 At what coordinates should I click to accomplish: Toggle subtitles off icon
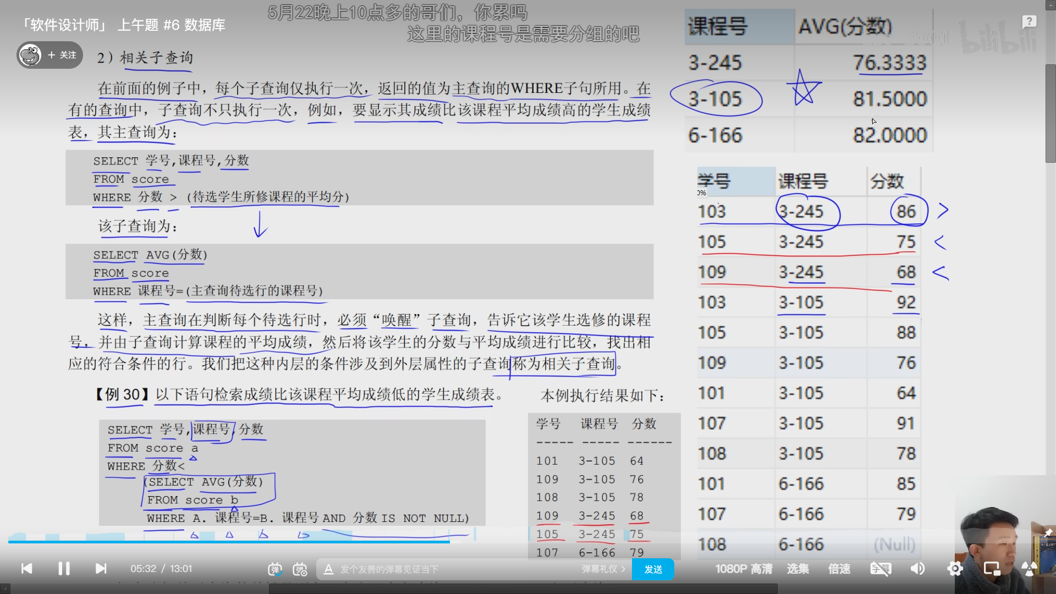[880, 569]
